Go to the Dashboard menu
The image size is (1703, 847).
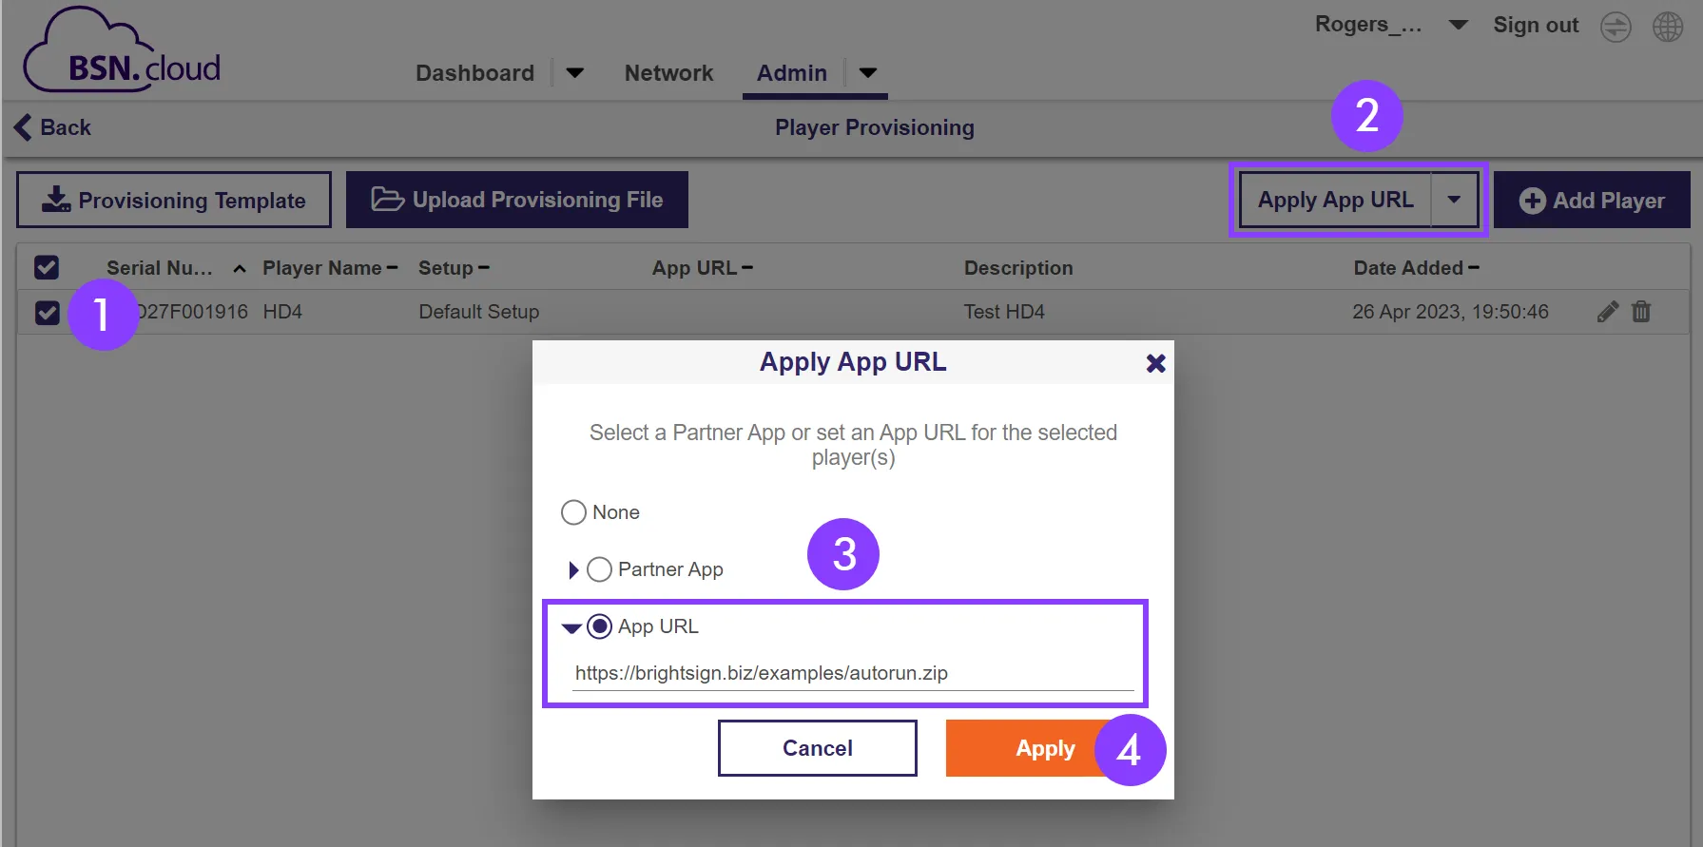(x=474, y=73)
